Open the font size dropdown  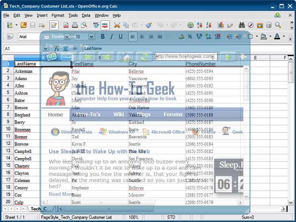pos(91,37)
